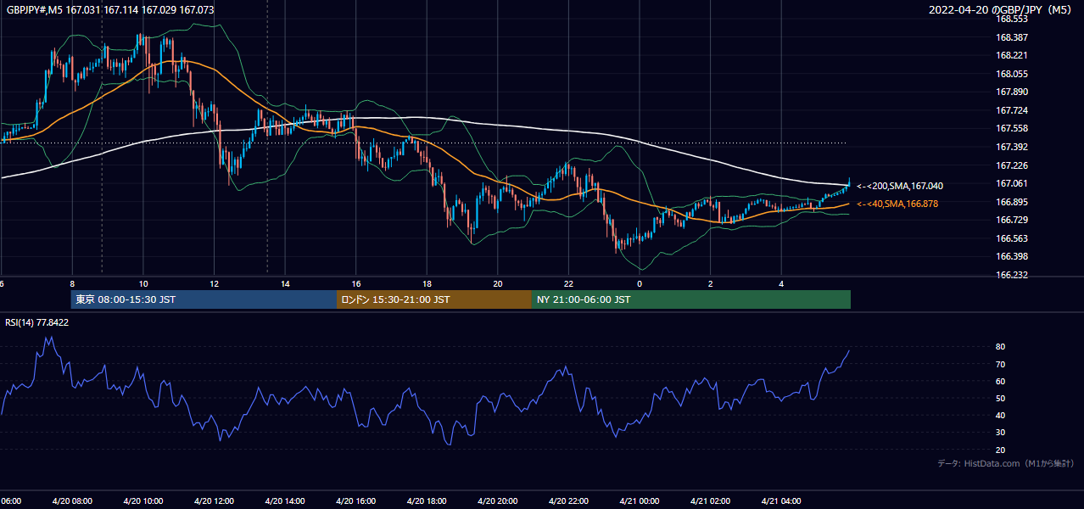Image resolution: width=1084 pixels, height=509 pixels.
Task: Click price axis label 168.221
Action: click(1012, 56)
